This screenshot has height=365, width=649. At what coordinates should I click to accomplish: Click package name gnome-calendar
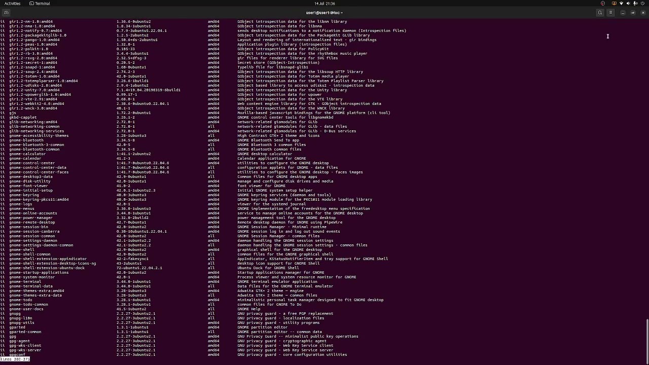(x=25, y=159)
